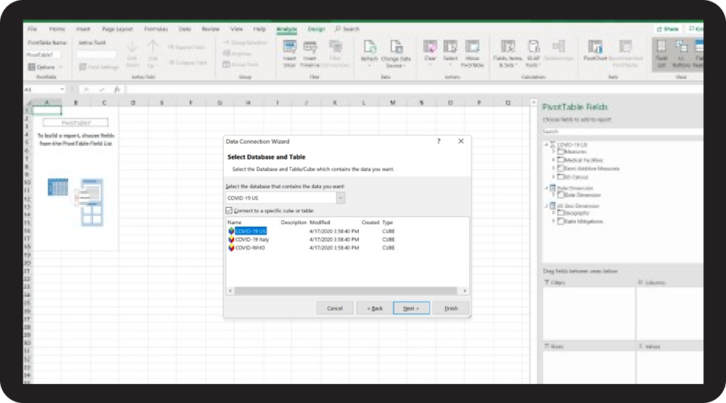Switch to the Home ribbon tab
This screenshot has width=726, height=403.
(57, 29)
